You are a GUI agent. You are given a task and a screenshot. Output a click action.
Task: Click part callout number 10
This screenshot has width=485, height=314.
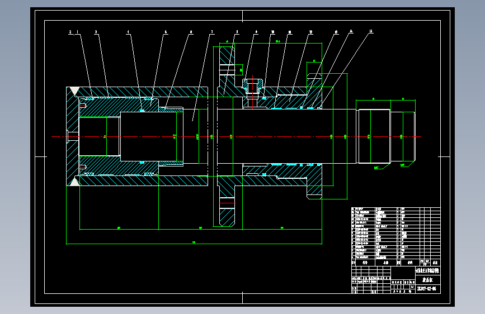click(272, 32)
